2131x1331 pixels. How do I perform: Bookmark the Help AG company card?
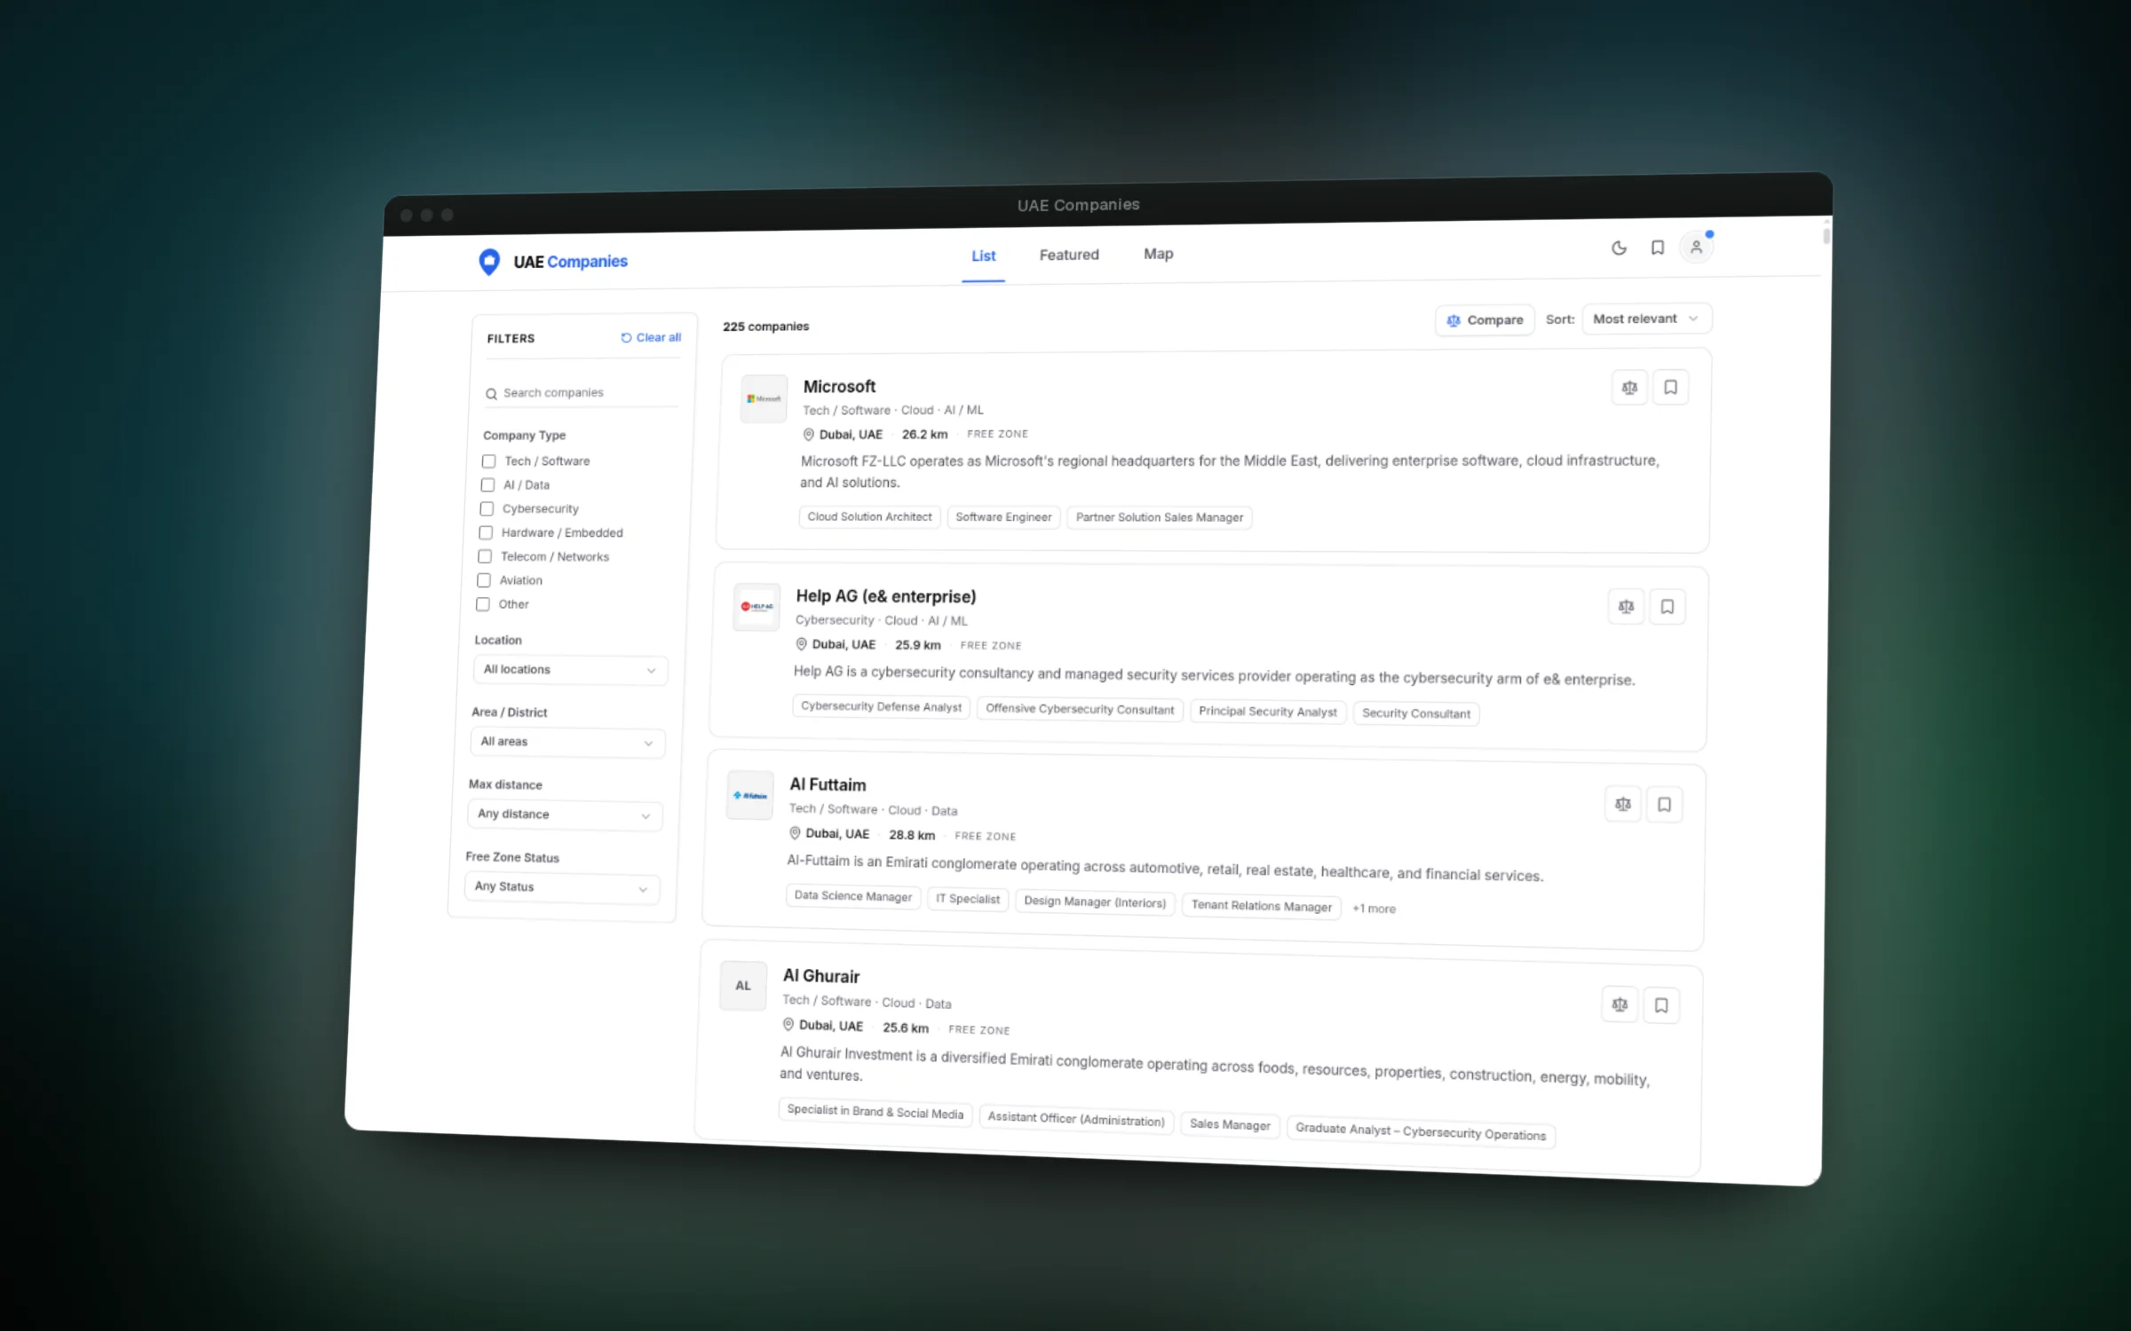pyautogui.click(x=1667, y=607)
